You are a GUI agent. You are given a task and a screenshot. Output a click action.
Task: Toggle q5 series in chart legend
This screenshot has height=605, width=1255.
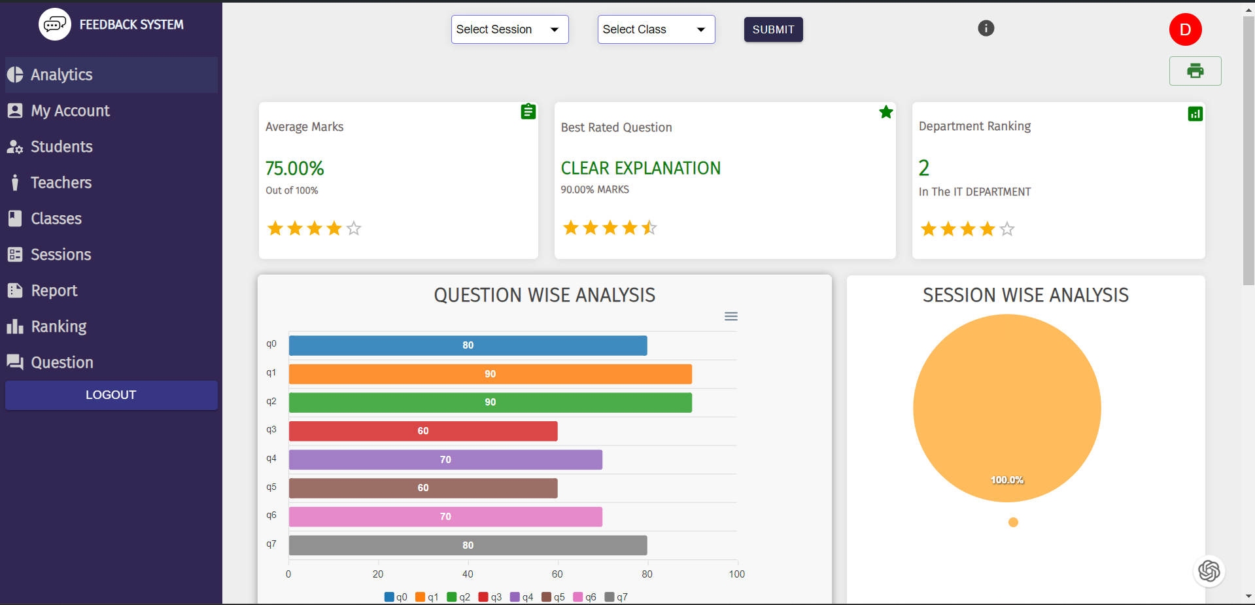pyautogui.click(x=553, y=596)
